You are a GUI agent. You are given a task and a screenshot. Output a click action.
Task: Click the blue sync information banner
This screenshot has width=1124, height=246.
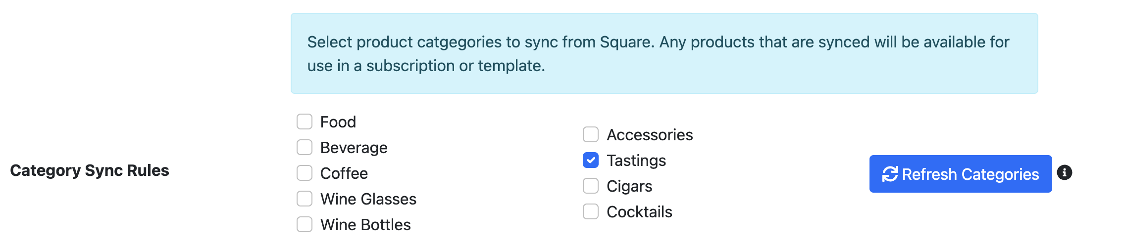pos(664,53)
